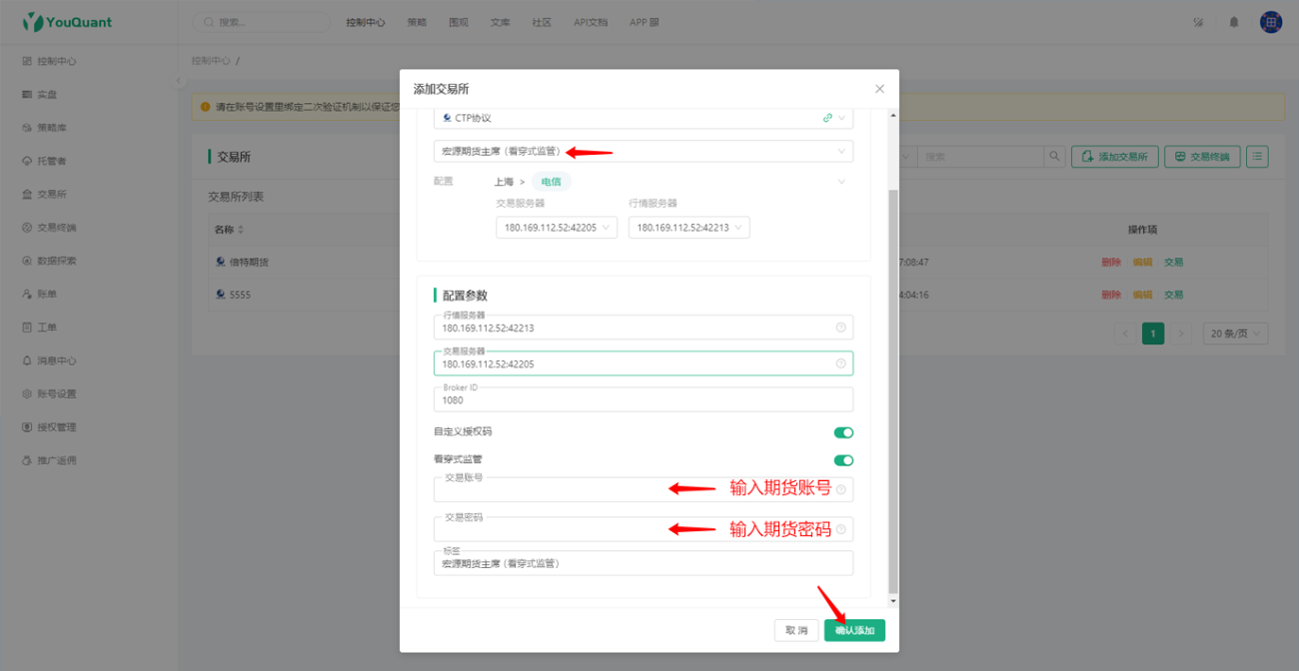
Task: Click the YouQuant logo
Action: pos(67,21)
